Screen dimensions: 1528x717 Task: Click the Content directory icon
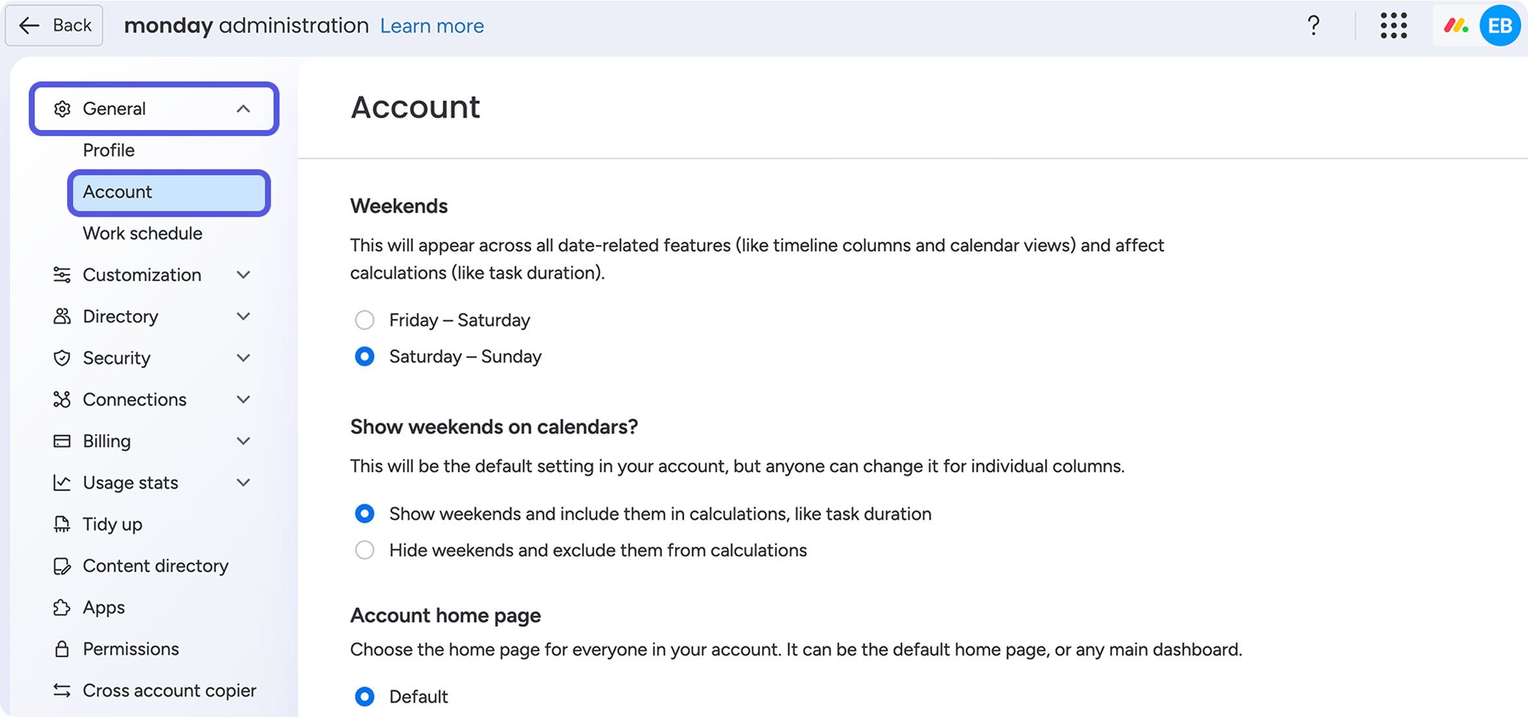point(62,566)
